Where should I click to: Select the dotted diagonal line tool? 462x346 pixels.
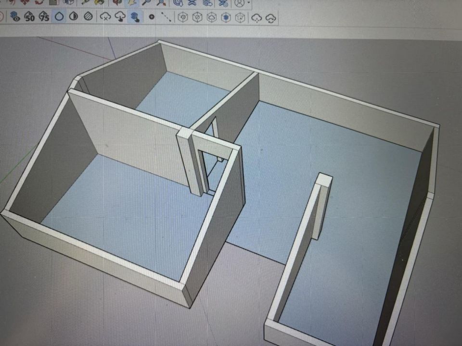(x=166, y=17)
